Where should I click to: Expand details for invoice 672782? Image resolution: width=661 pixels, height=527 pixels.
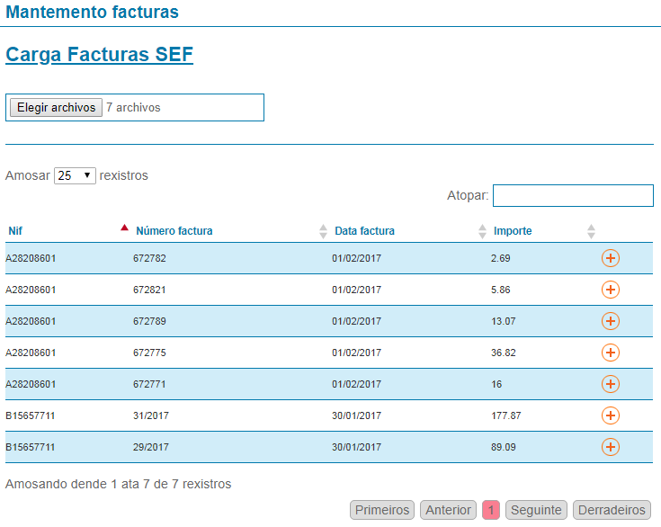click(x=610, y=259)
